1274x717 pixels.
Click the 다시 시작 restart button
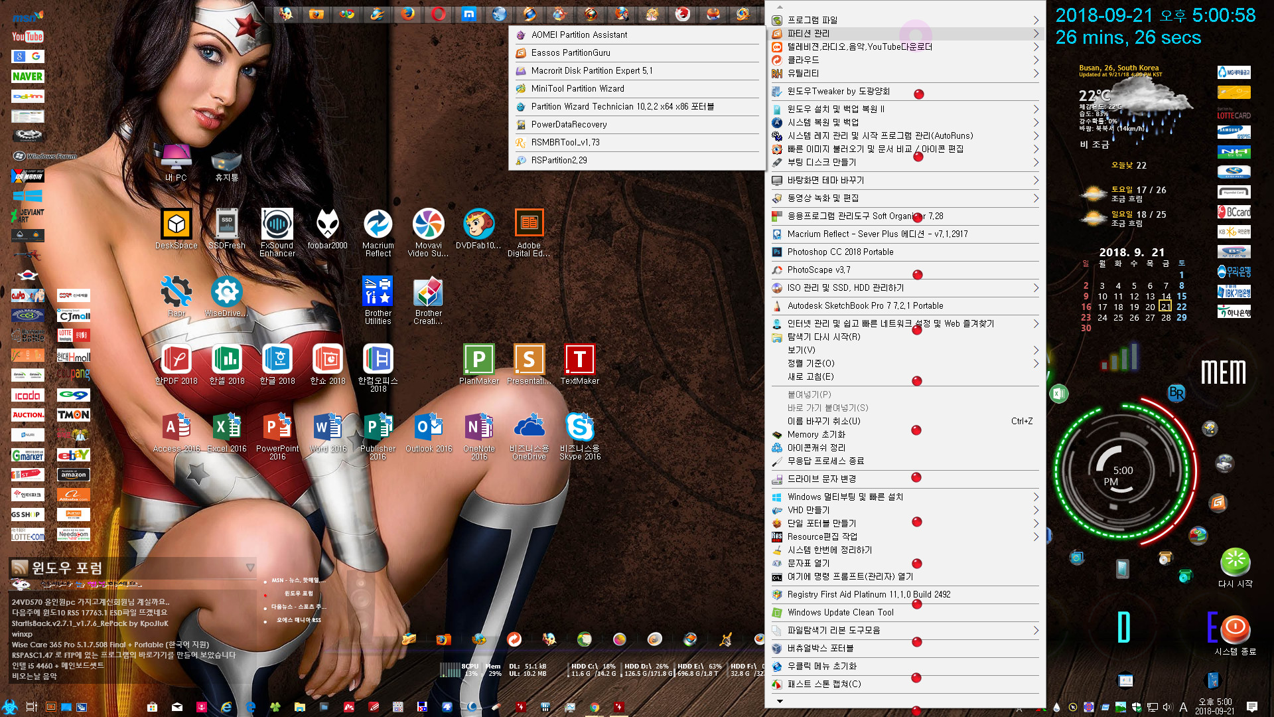[x=1235, y=562]
